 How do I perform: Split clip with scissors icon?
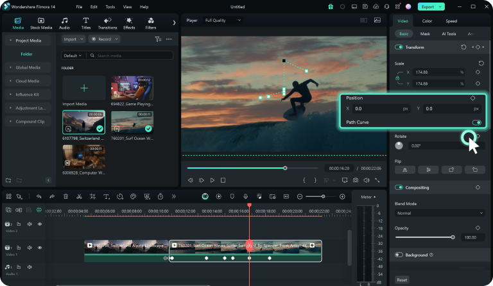(79, 196)
